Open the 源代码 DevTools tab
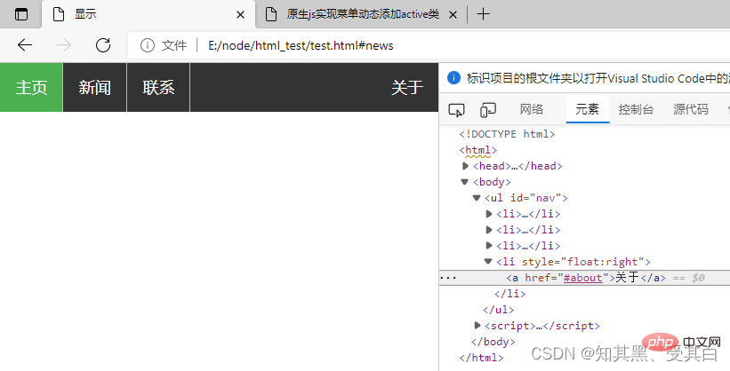 click(690, 109)
